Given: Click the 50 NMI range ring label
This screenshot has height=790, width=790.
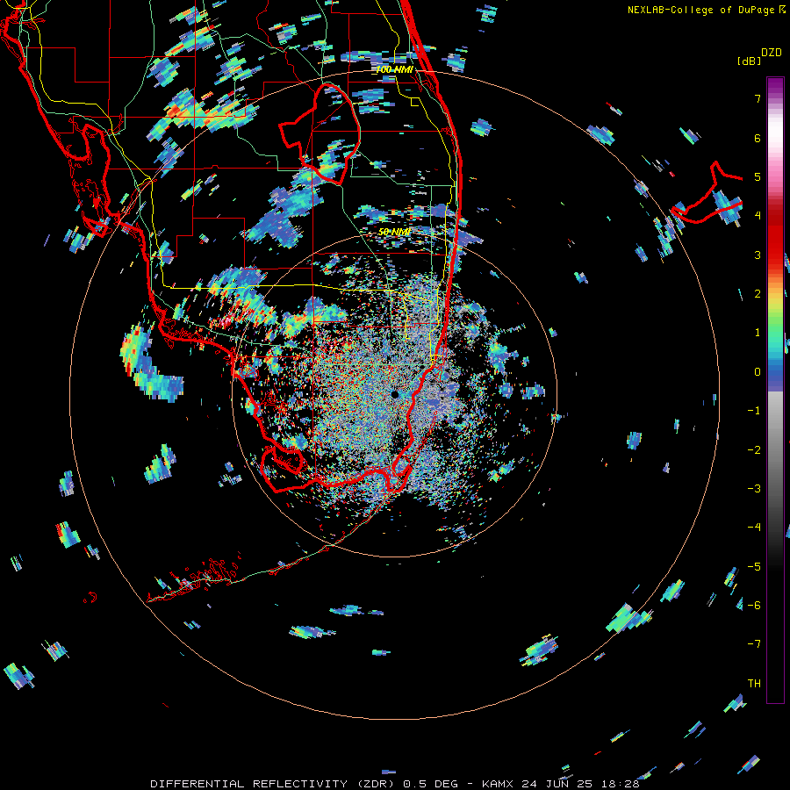Looking at the screenshot, I should pyautogui.click(x=394, y=232).
